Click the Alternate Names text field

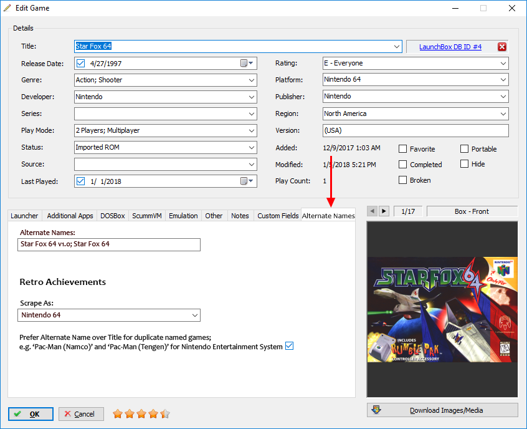(x=109, y=244)
